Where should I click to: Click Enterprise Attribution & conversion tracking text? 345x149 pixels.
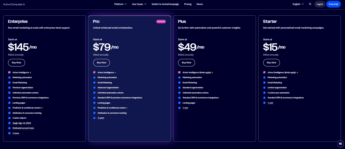coord(27,113)
